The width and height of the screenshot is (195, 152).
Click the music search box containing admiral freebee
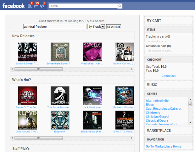point(55,27)
